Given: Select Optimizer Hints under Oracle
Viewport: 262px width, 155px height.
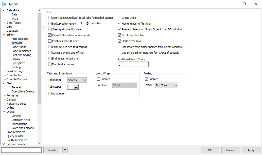Looking at the screenshot, I should [21, 120].
